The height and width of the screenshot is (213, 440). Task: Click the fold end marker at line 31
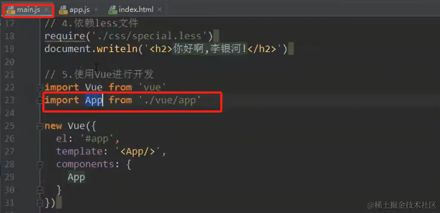[x=40, y=202]
